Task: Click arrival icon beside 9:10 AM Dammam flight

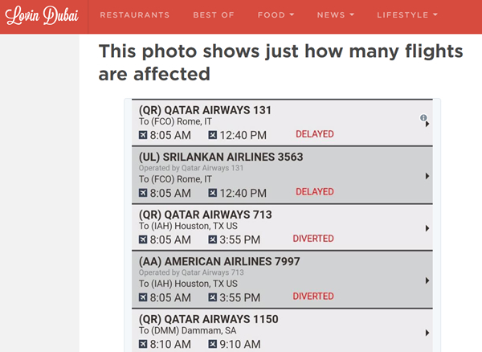Action: (x=212, y=344)
